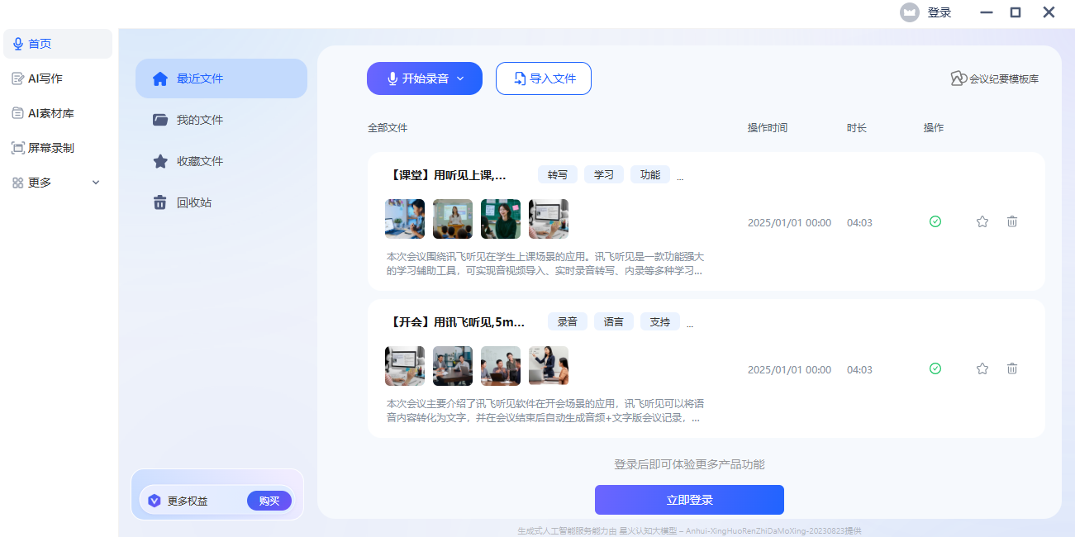The width and height of the screenshot is (1075, 537).
Task: Expand the 开始录音 dropdown arrow
Action: [461, 78]
